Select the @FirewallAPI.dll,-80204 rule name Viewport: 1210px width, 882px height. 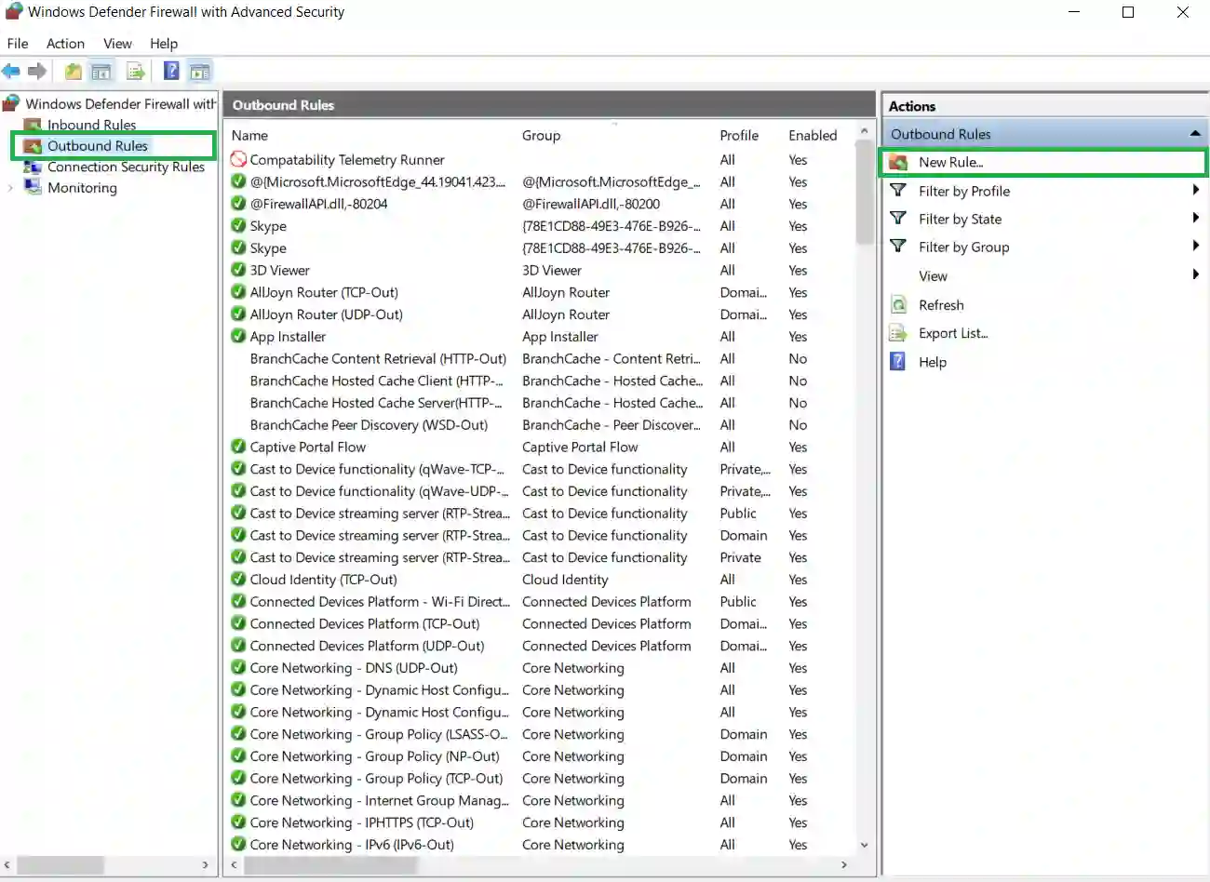tap(318, 204)
